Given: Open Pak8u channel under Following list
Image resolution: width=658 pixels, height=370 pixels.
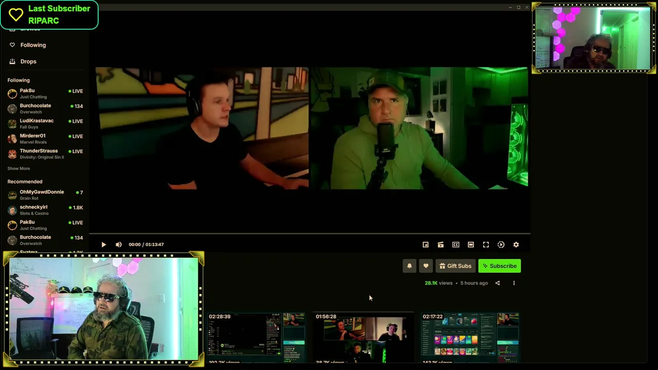Looking at the screenshot, I should point(45,94).
